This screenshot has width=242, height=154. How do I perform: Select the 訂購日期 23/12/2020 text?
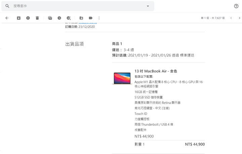tap(80, 27)
